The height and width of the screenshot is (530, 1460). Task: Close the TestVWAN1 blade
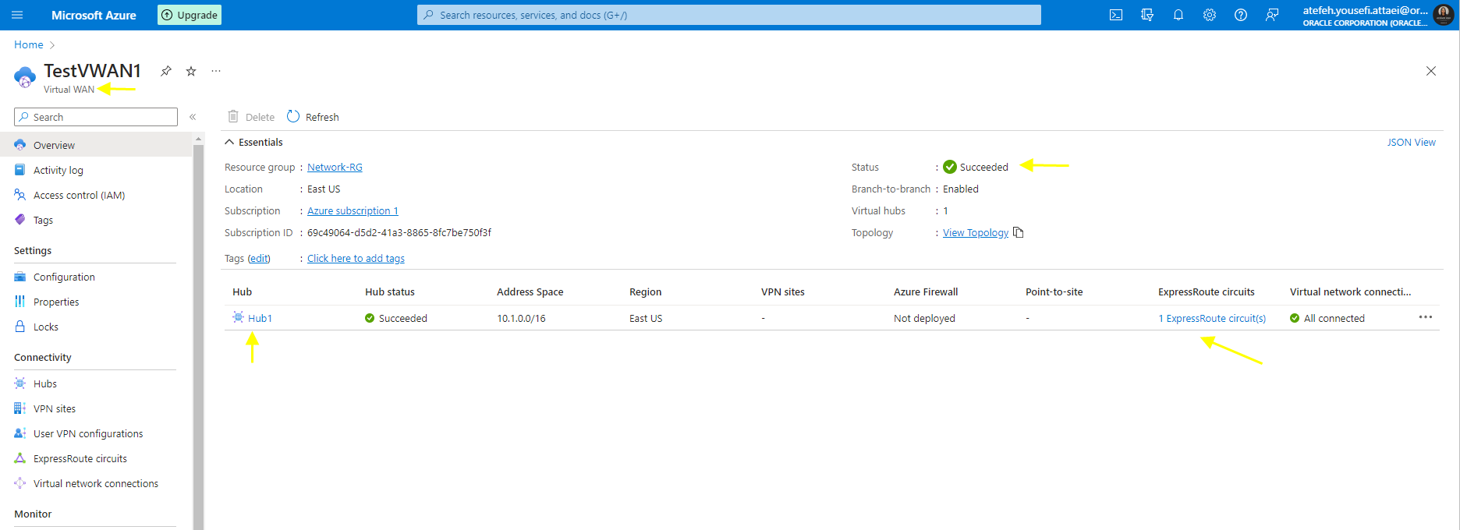pyautogui.click(x=1431, y=71)
